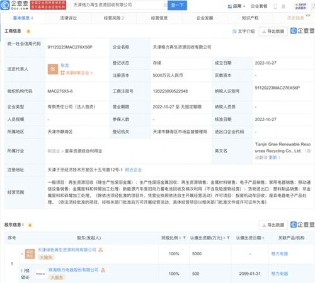
Task: Click 天津绿色再生资源利用有限公司 logo thumbnail
Action: pos(30,254)
